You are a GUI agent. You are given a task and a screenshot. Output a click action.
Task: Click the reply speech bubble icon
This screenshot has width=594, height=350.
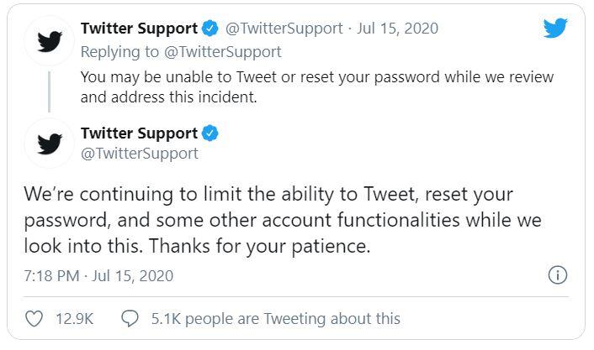[130, 319]
